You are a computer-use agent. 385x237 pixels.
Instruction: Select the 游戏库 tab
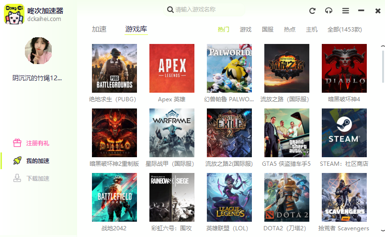pyautogui.click(x=136, y=29)
